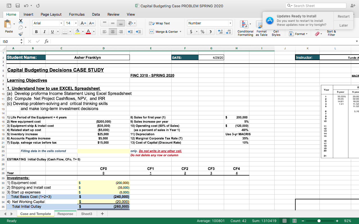This screenshot has height=224, width=359.
Task: Align cell text to the left
Action: click(x=104, y=32)
